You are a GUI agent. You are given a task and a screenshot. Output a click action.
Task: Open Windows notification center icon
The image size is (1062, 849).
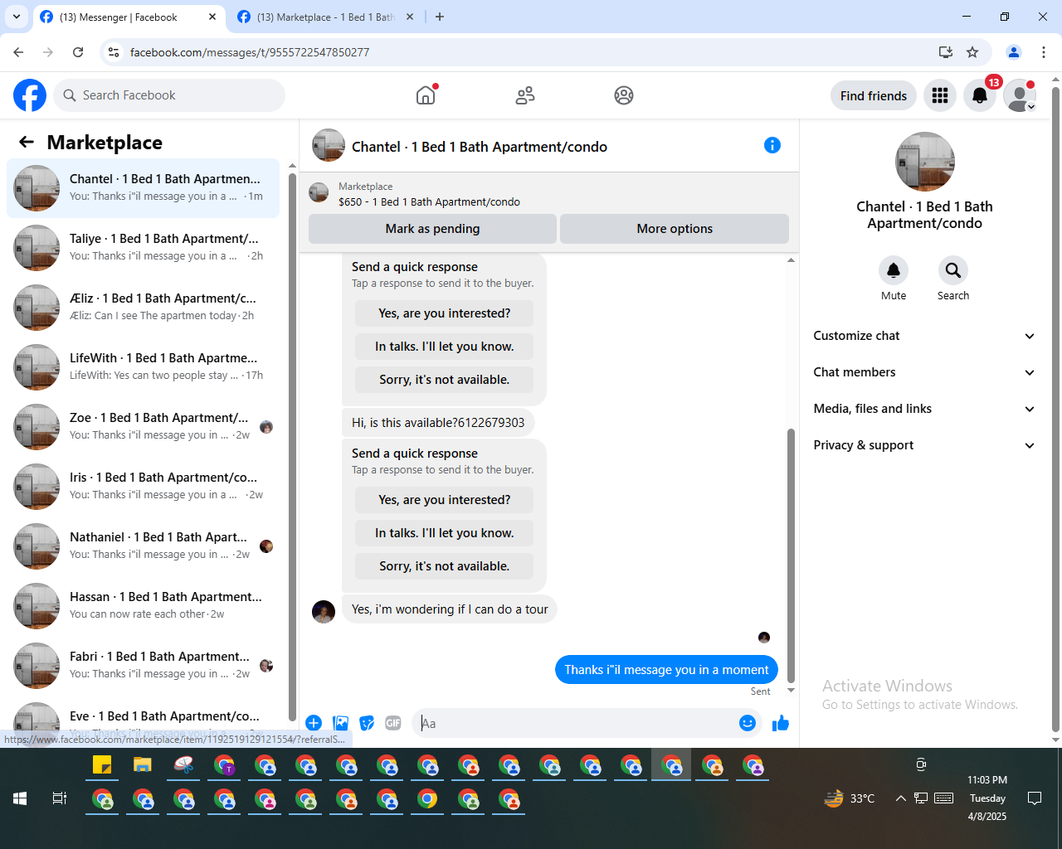point(1035,798)
